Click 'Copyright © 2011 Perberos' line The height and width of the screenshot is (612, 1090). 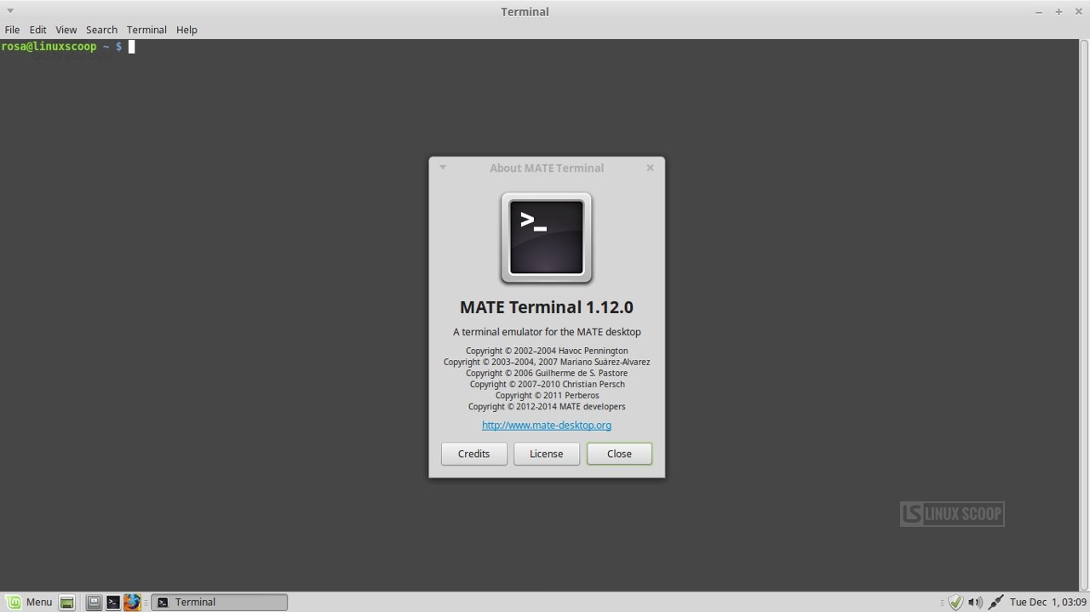click(547, 395)
